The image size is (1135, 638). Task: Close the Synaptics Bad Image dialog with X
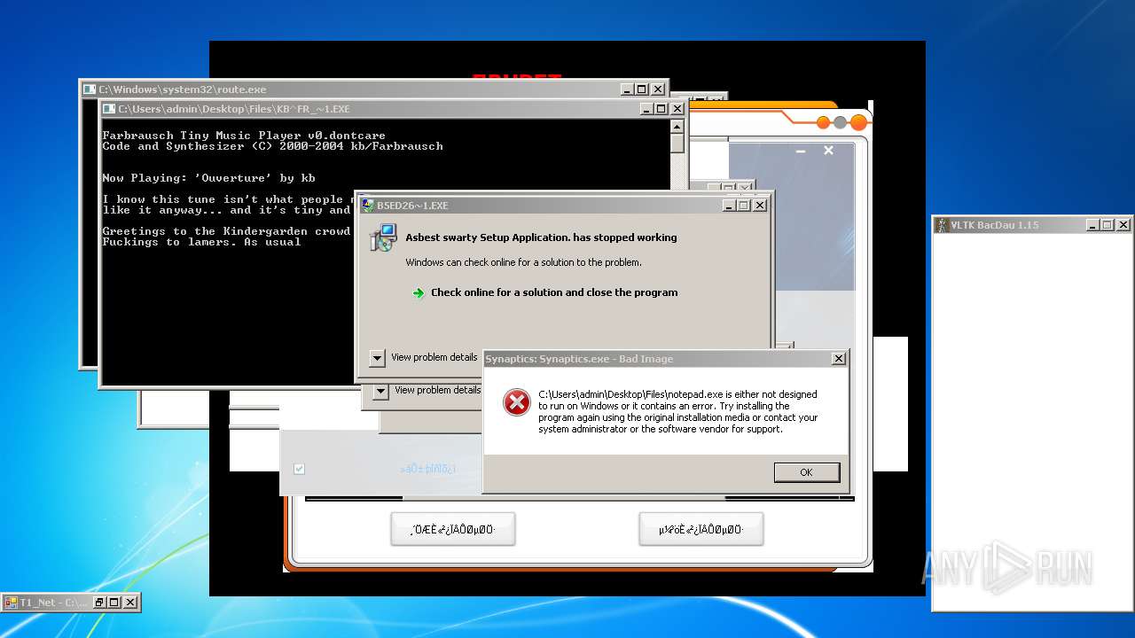coord(839,359)
